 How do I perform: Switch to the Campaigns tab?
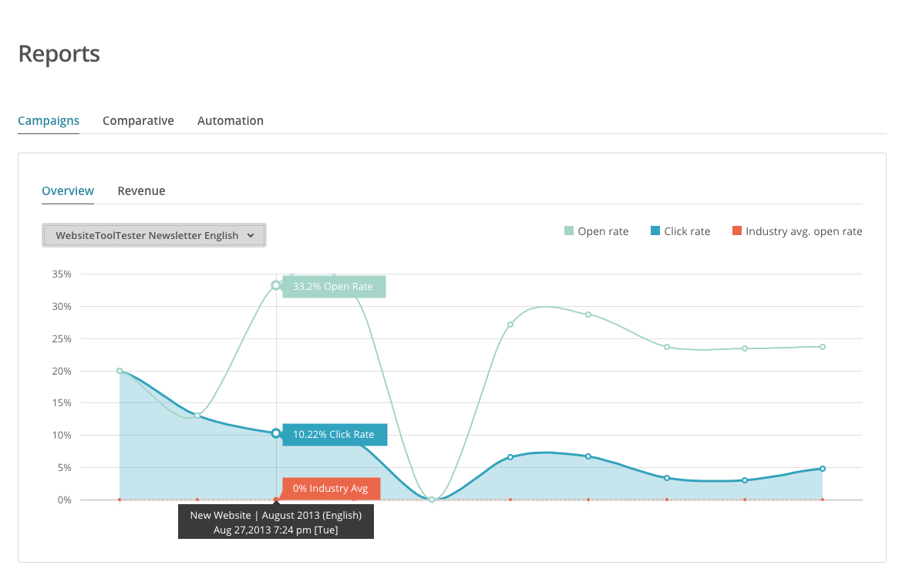[x=49, y=121]
